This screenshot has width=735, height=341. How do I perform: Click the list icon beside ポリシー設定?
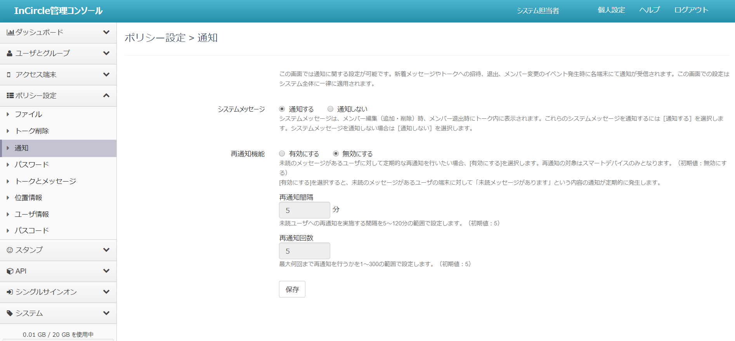10,95
